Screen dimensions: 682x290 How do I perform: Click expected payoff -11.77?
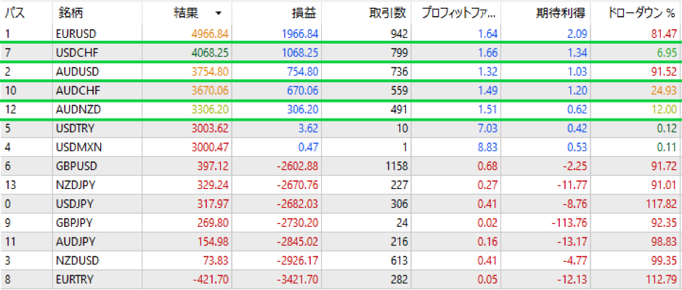[x=571, y=185]
